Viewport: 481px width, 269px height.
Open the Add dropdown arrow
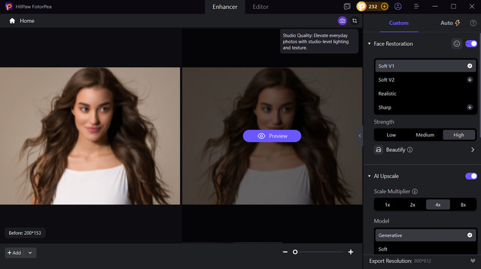pos(30,253)
